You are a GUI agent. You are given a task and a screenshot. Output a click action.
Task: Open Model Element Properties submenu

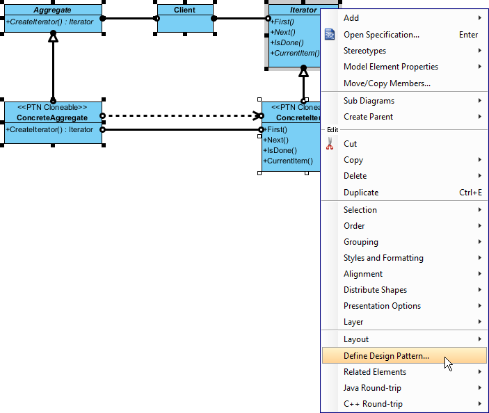click(404, 67)
